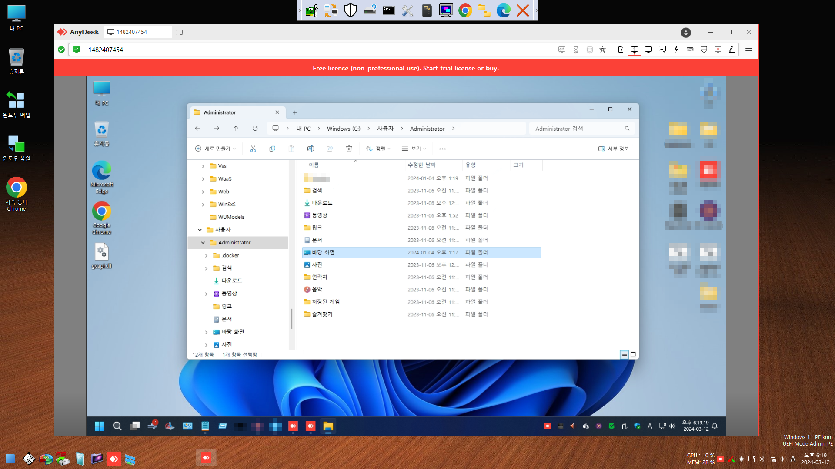Open new AnyDesk session tab icon
The height and width of the screenshot is (469, 835).
tap(179, 33)
